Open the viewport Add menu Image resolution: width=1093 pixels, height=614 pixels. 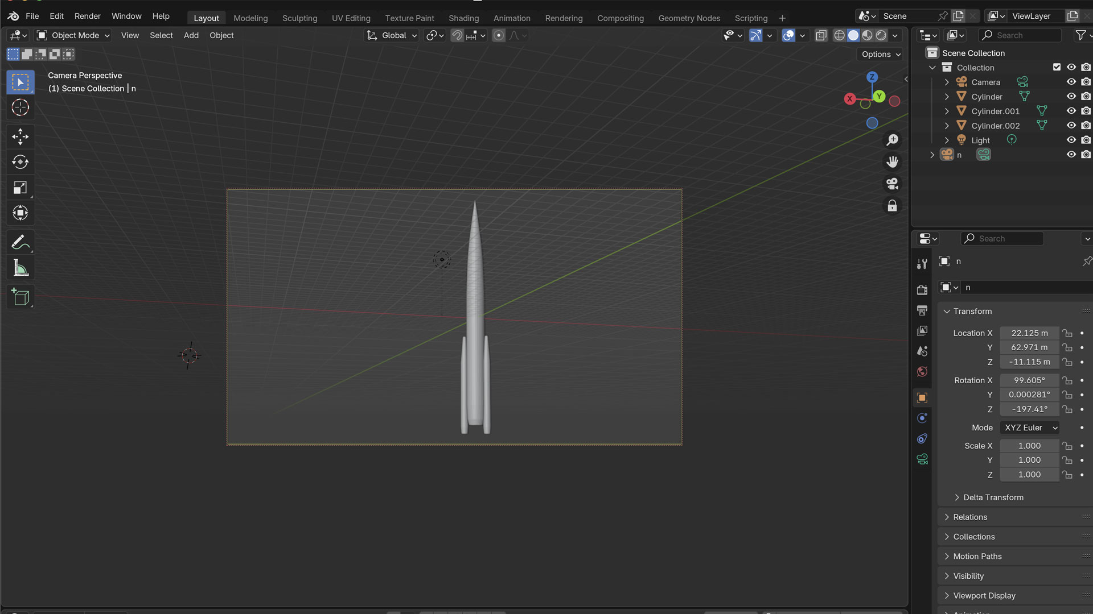click(191, 35)
